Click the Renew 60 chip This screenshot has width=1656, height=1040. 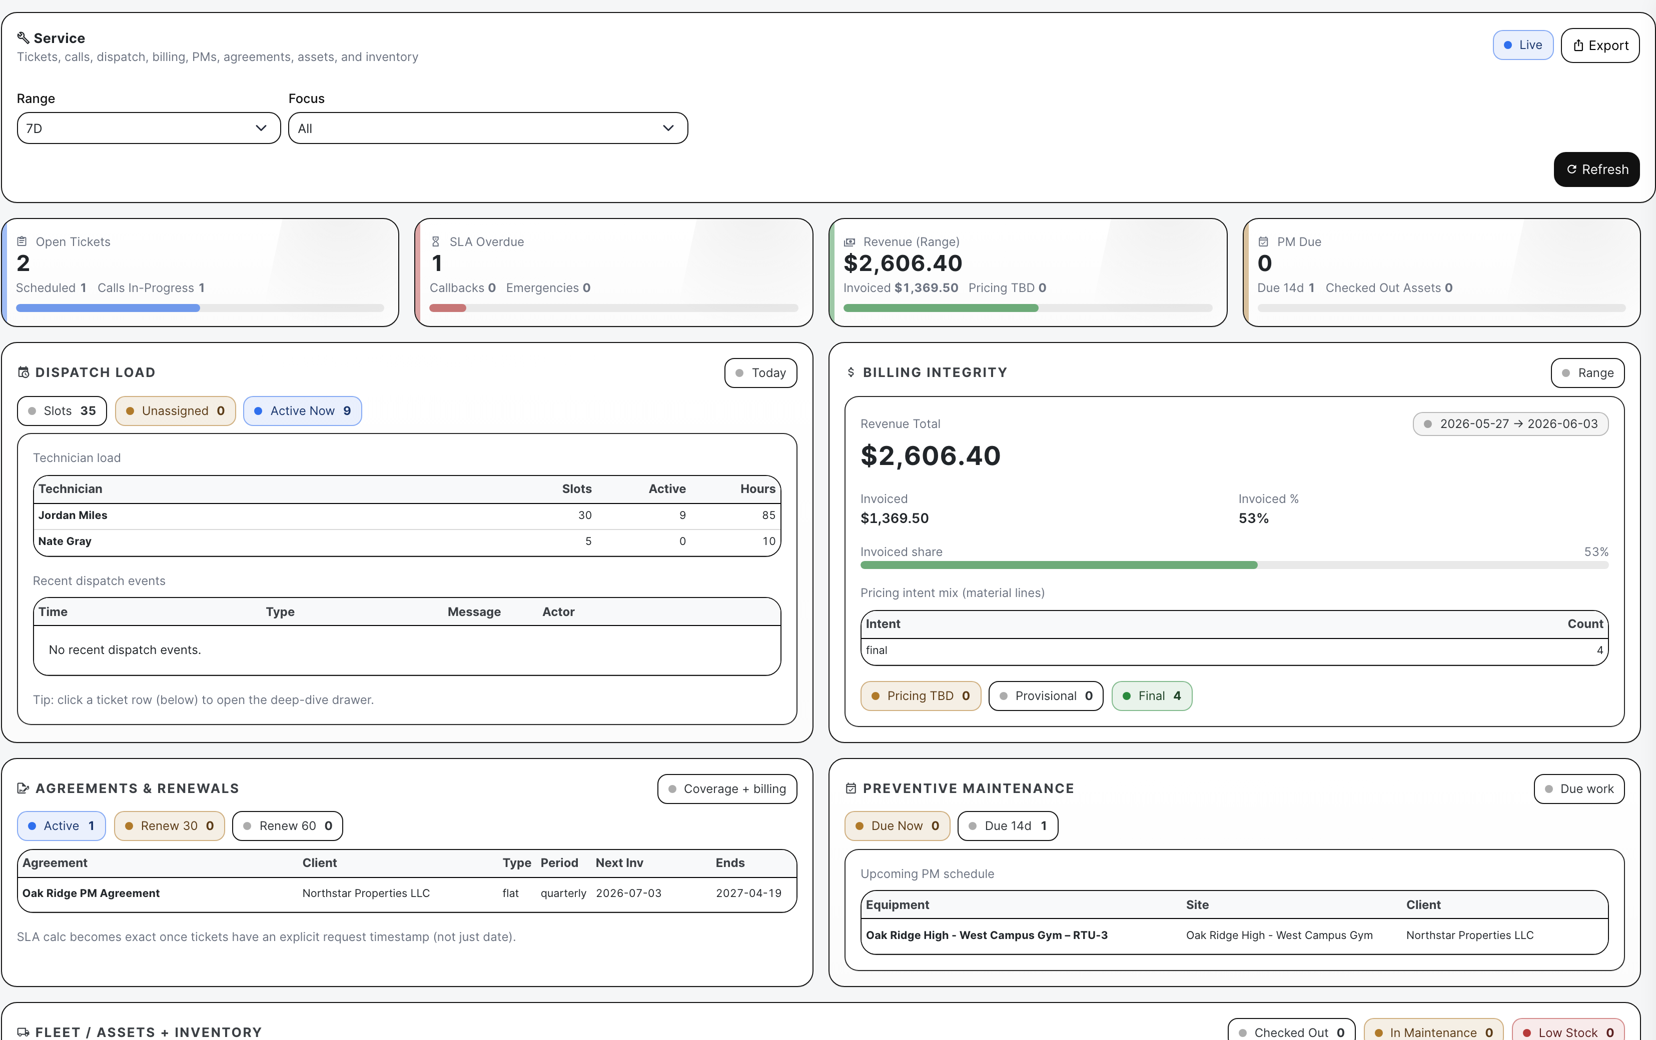point(288,825)
